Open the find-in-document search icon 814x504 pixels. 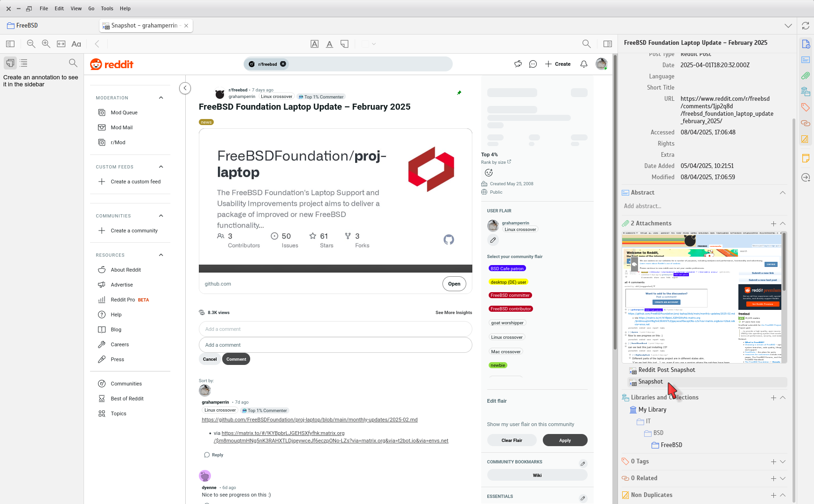[x=587, y=44]
